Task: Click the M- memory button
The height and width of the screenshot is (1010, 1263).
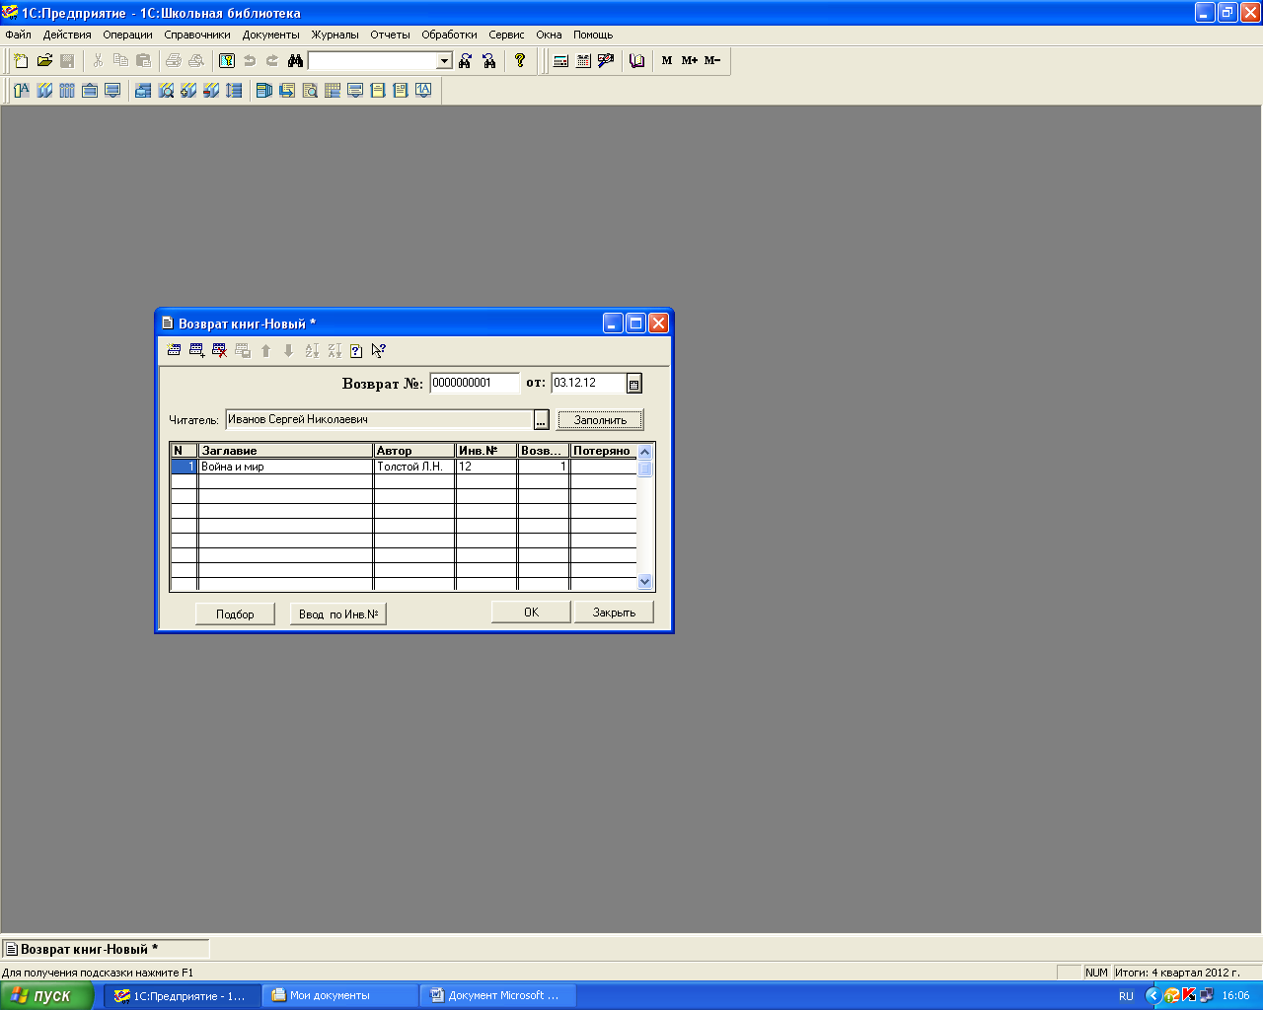Action: click(712, 61)
